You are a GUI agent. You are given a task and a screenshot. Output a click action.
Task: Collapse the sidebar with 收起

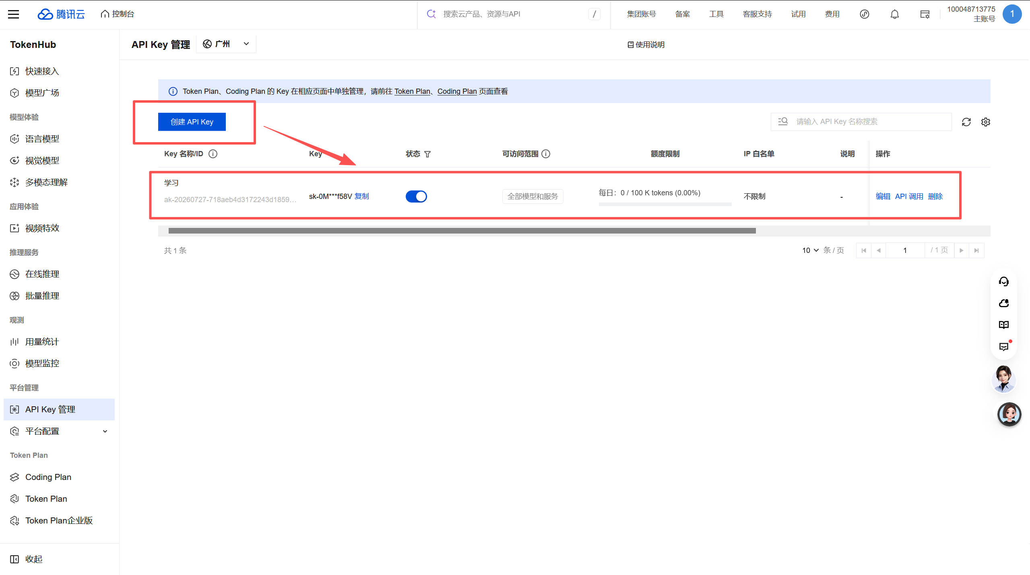coord(26,559)
